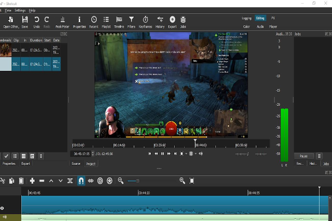Screen dimensions: 332x221
Task: Zoom timeline to fit
Action: [192, 181]
